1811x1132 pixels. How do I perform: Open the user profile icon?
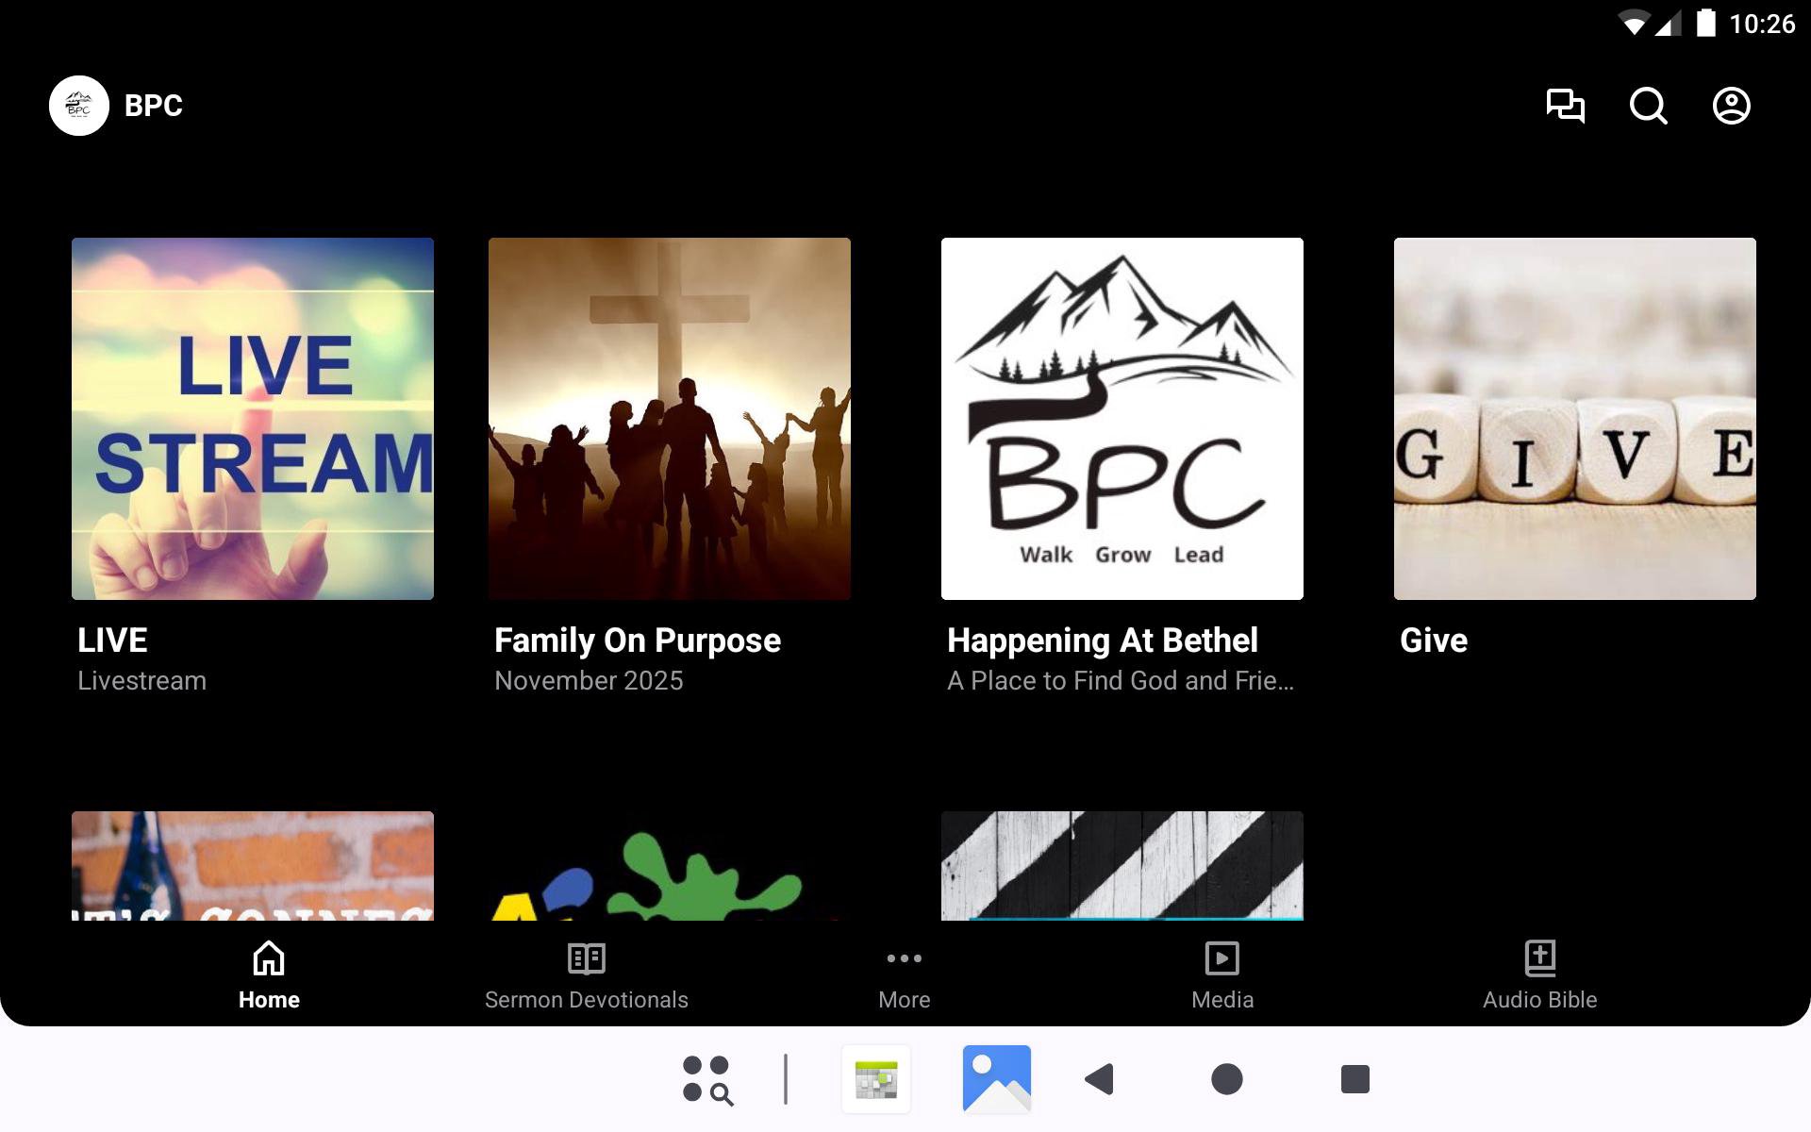pyautogui.click(x=1731, y=106)
